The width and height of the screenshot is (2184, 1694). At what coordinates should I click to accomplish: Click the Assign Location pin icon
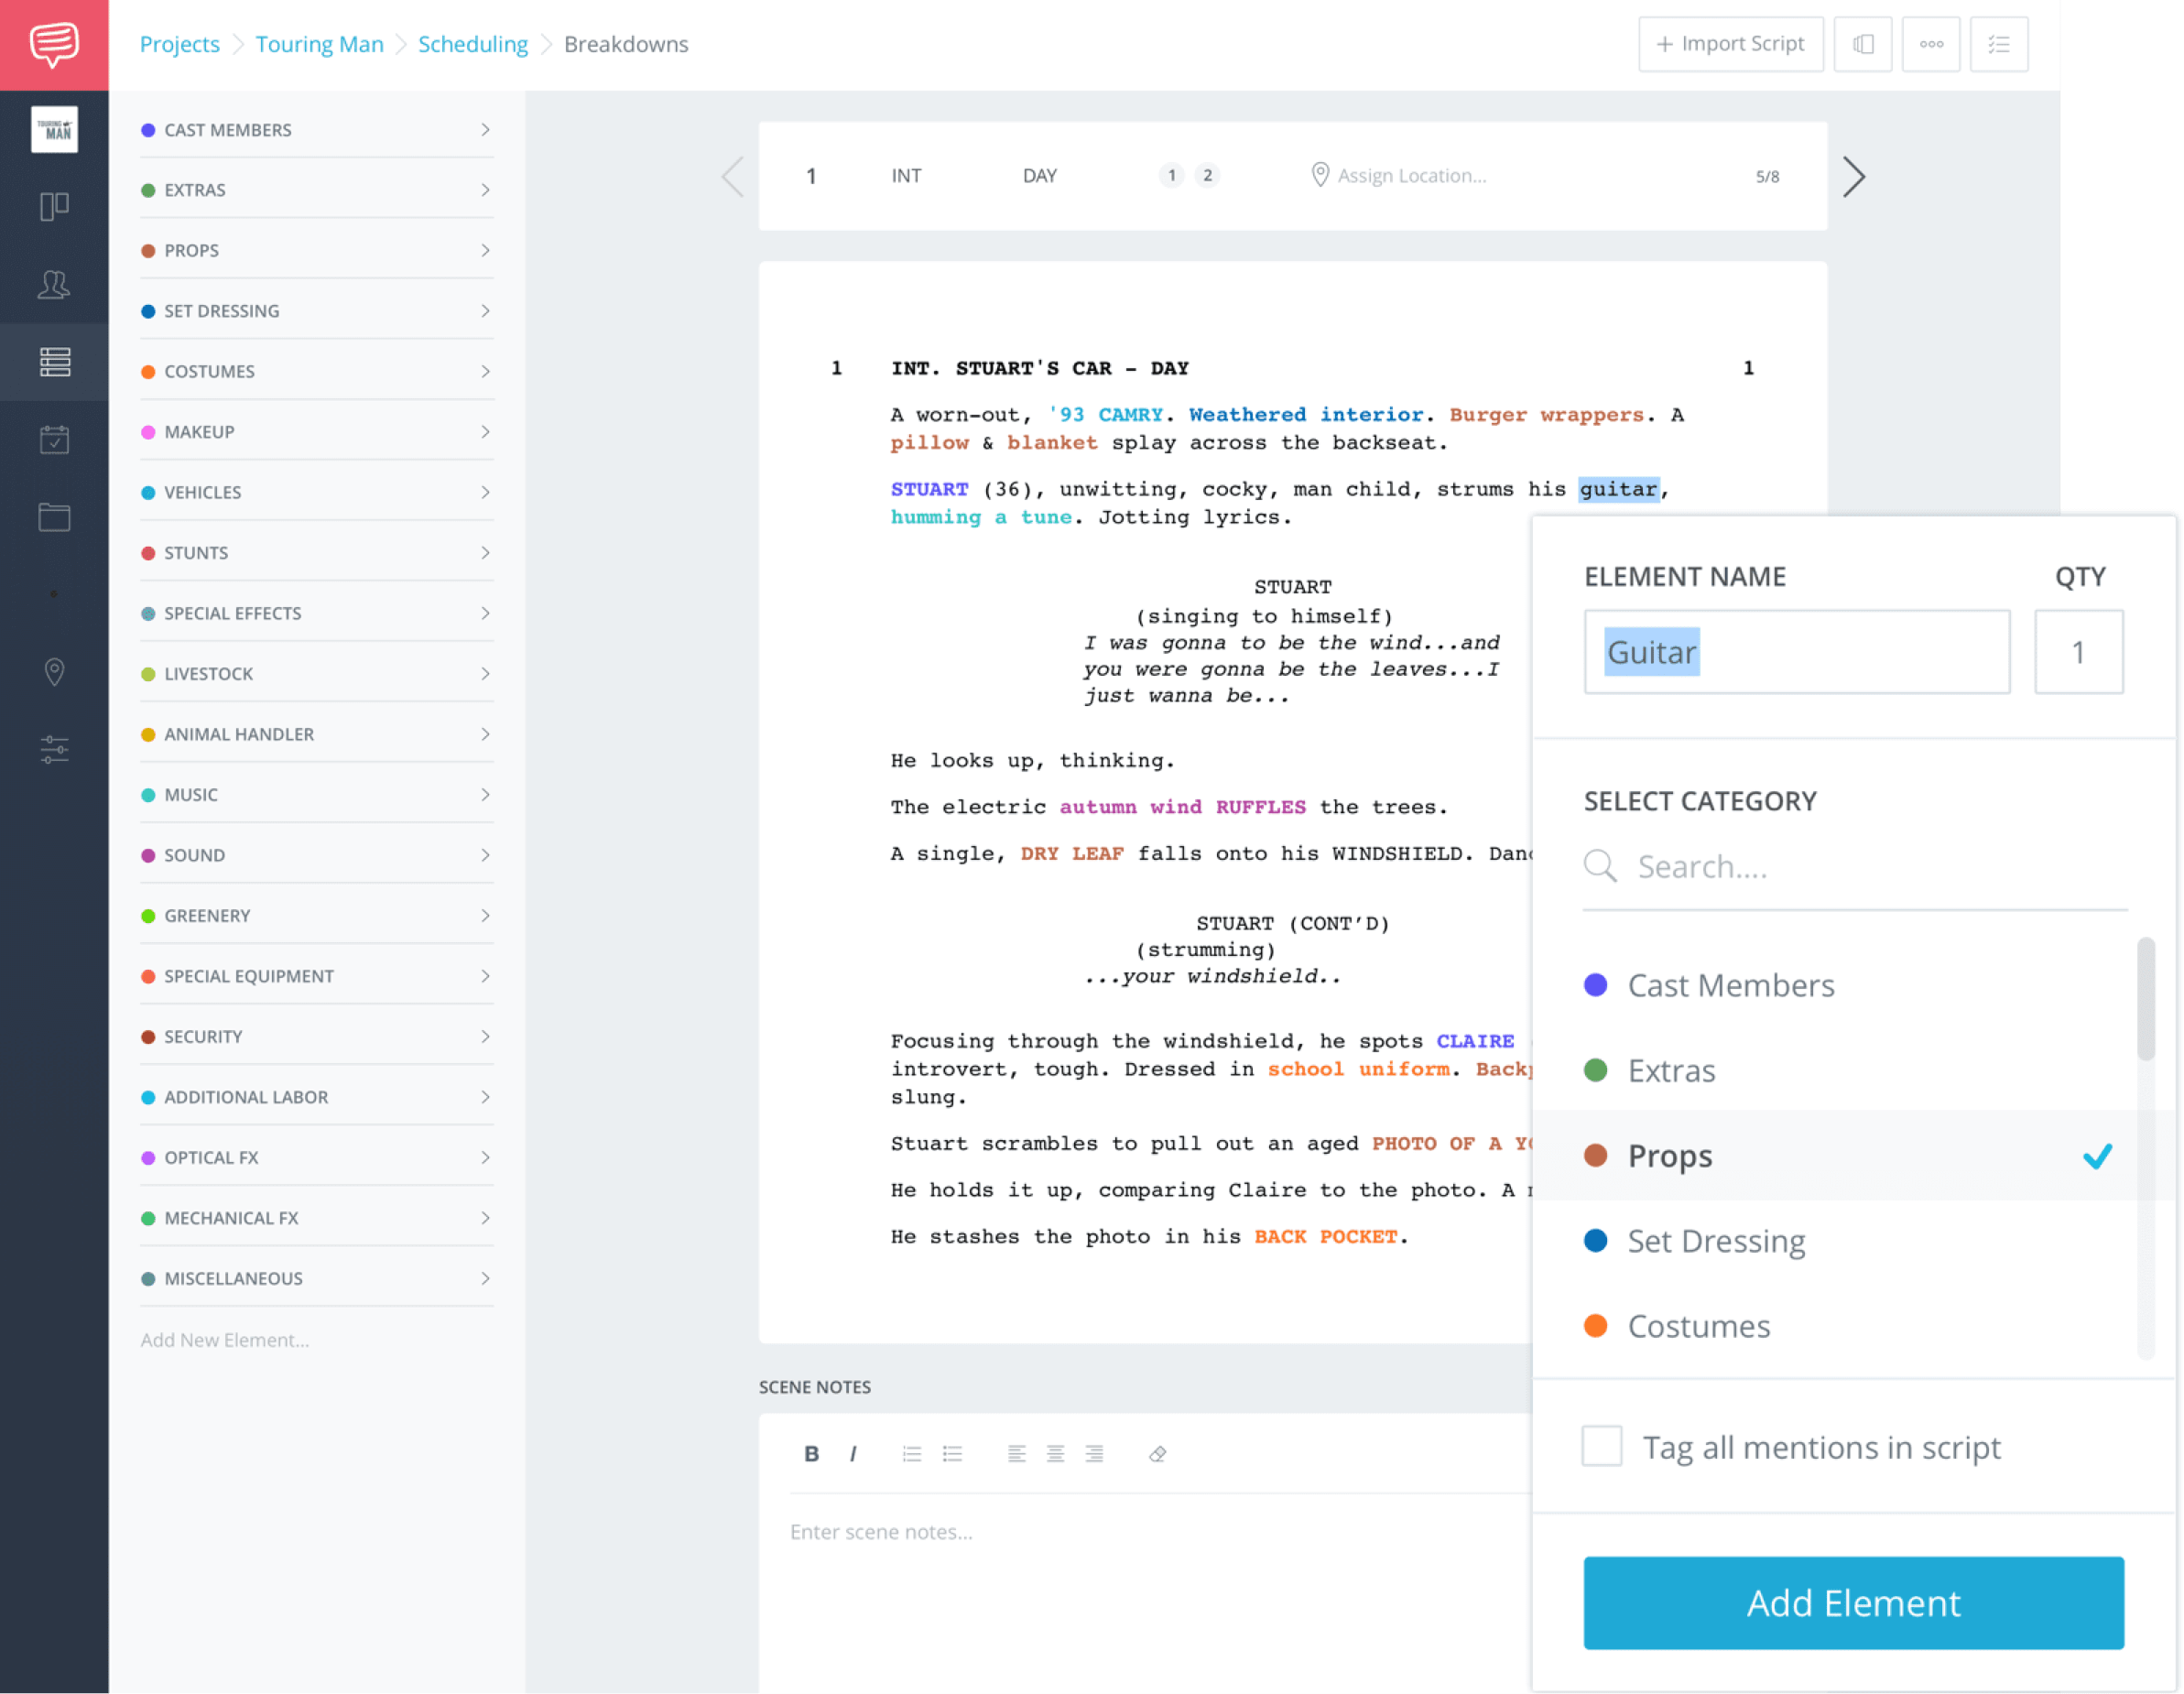click(x=1320, y=175)
